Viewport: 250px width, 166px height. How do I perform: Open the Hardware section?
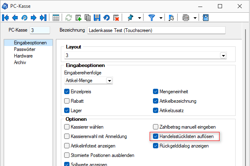point(23,56)
